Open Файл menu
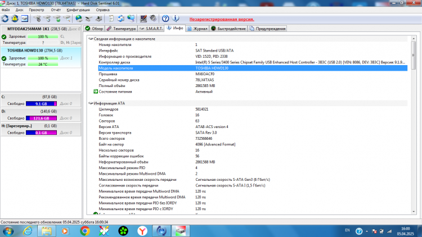This screenshot has width=422, height=237. click(6, 10)
